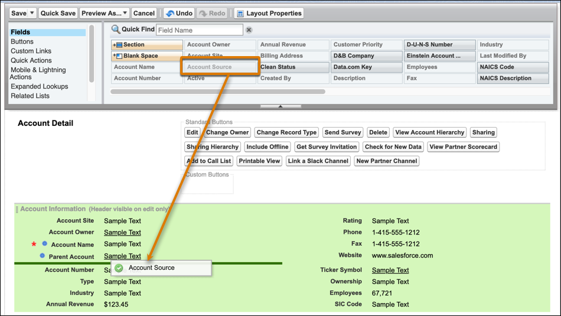Screen dimensions: 561x316
Task: Click the Quick Find Field Name input
Action: [x=199, y=30]
